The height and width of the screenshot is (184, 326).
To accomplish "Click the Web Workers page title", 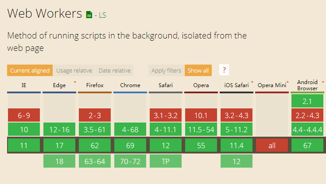I will click(44, 14).
